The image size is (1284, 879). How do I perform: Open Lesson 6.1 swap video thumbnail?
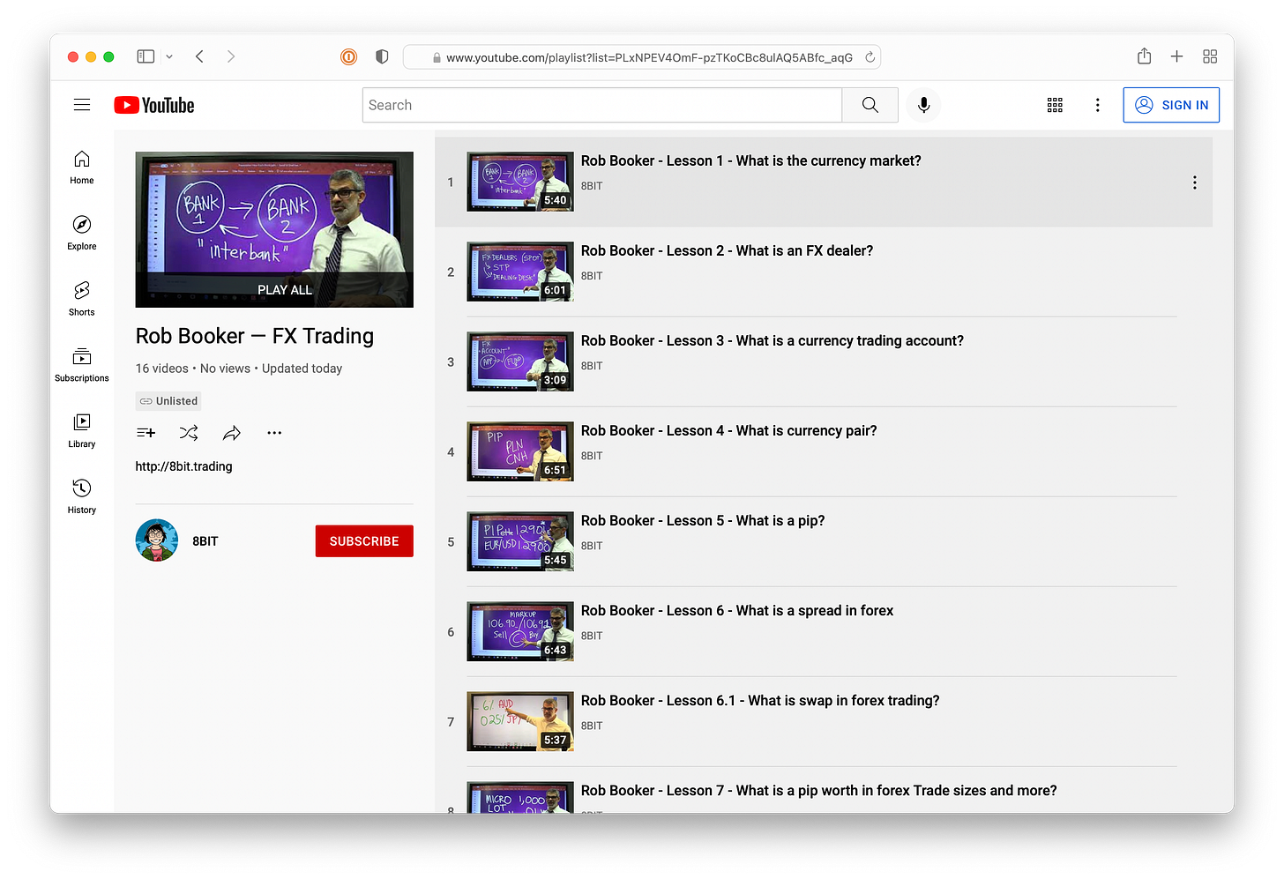(520, 721)
